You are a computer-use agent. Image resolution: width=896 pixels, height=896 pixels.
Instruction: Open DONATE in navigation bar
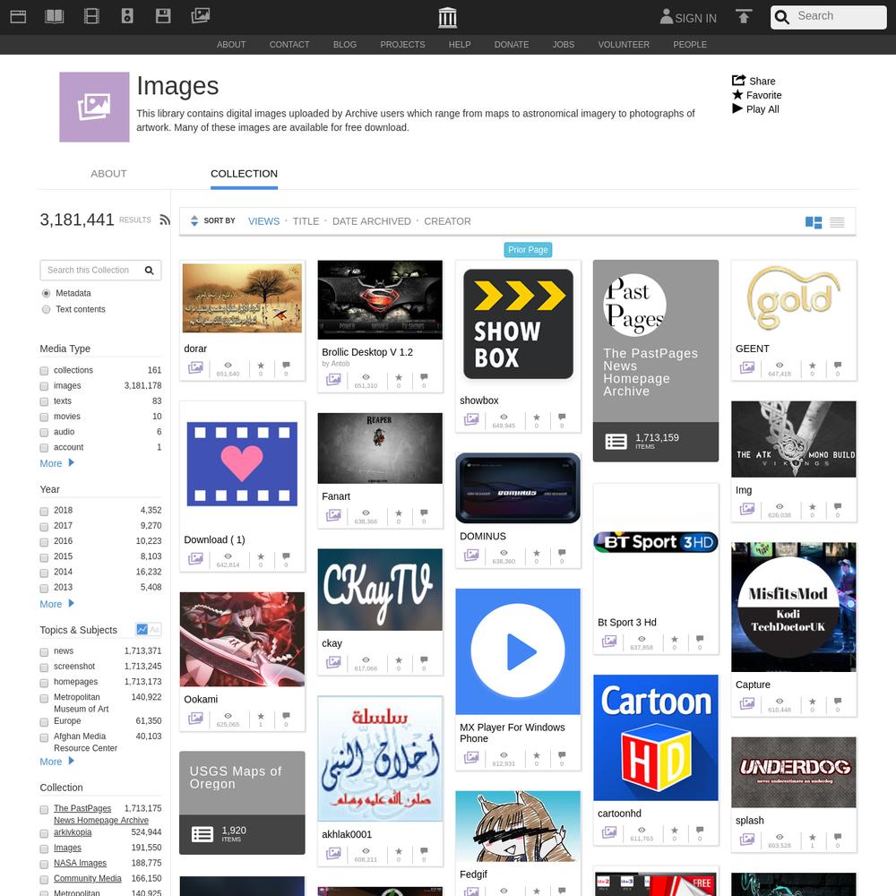pos(512,45)
